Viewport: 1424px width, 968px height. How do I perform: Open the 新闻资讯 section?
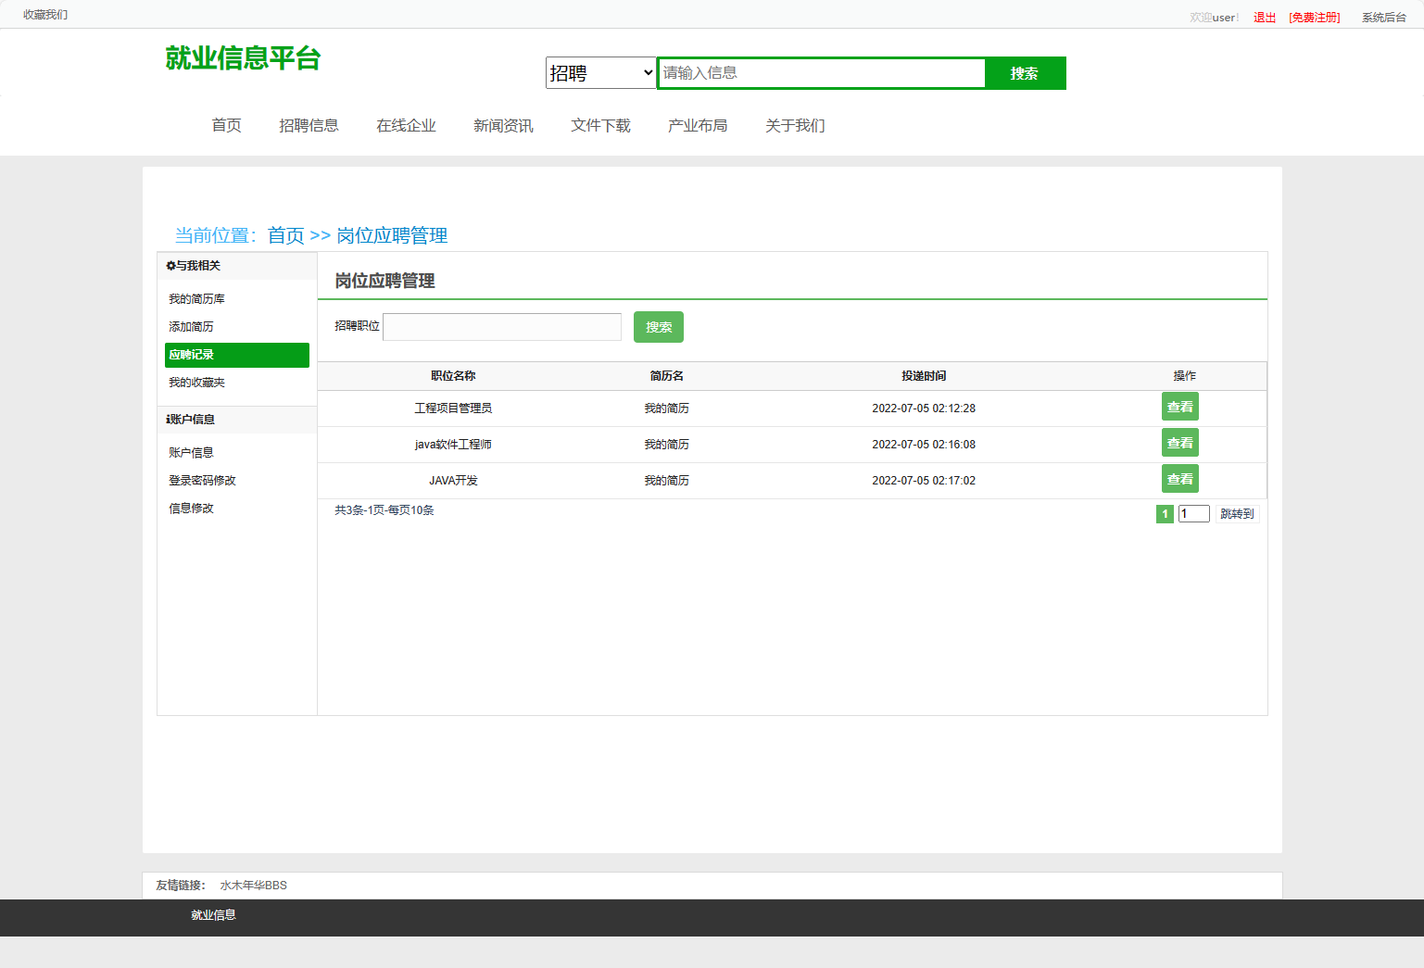coord(503,125)
